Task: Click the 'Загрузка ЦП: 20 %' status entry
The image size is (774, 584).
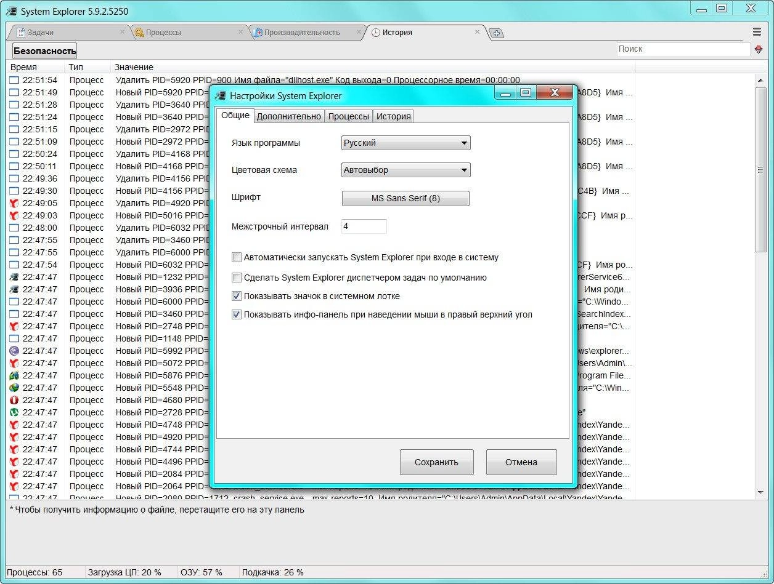Action: [x=124, y=572]
